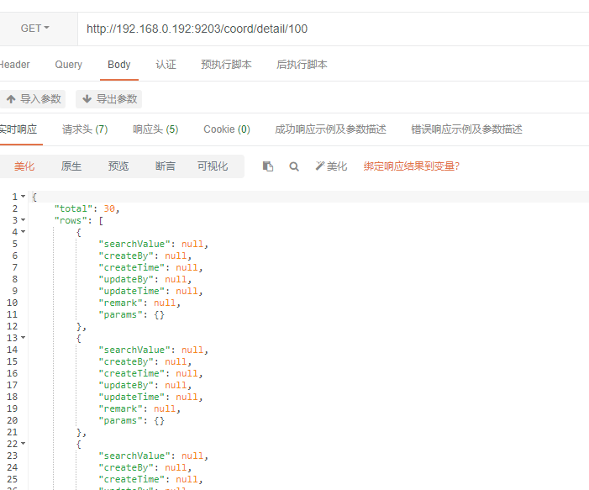
Task: Click "params" on line 20
Action: [121, 420]
